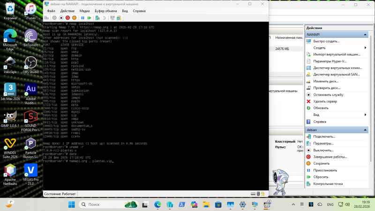Open OBS Studio desktop icon
Viewport: 375px width, 211px height.
(x=31, y=65)
